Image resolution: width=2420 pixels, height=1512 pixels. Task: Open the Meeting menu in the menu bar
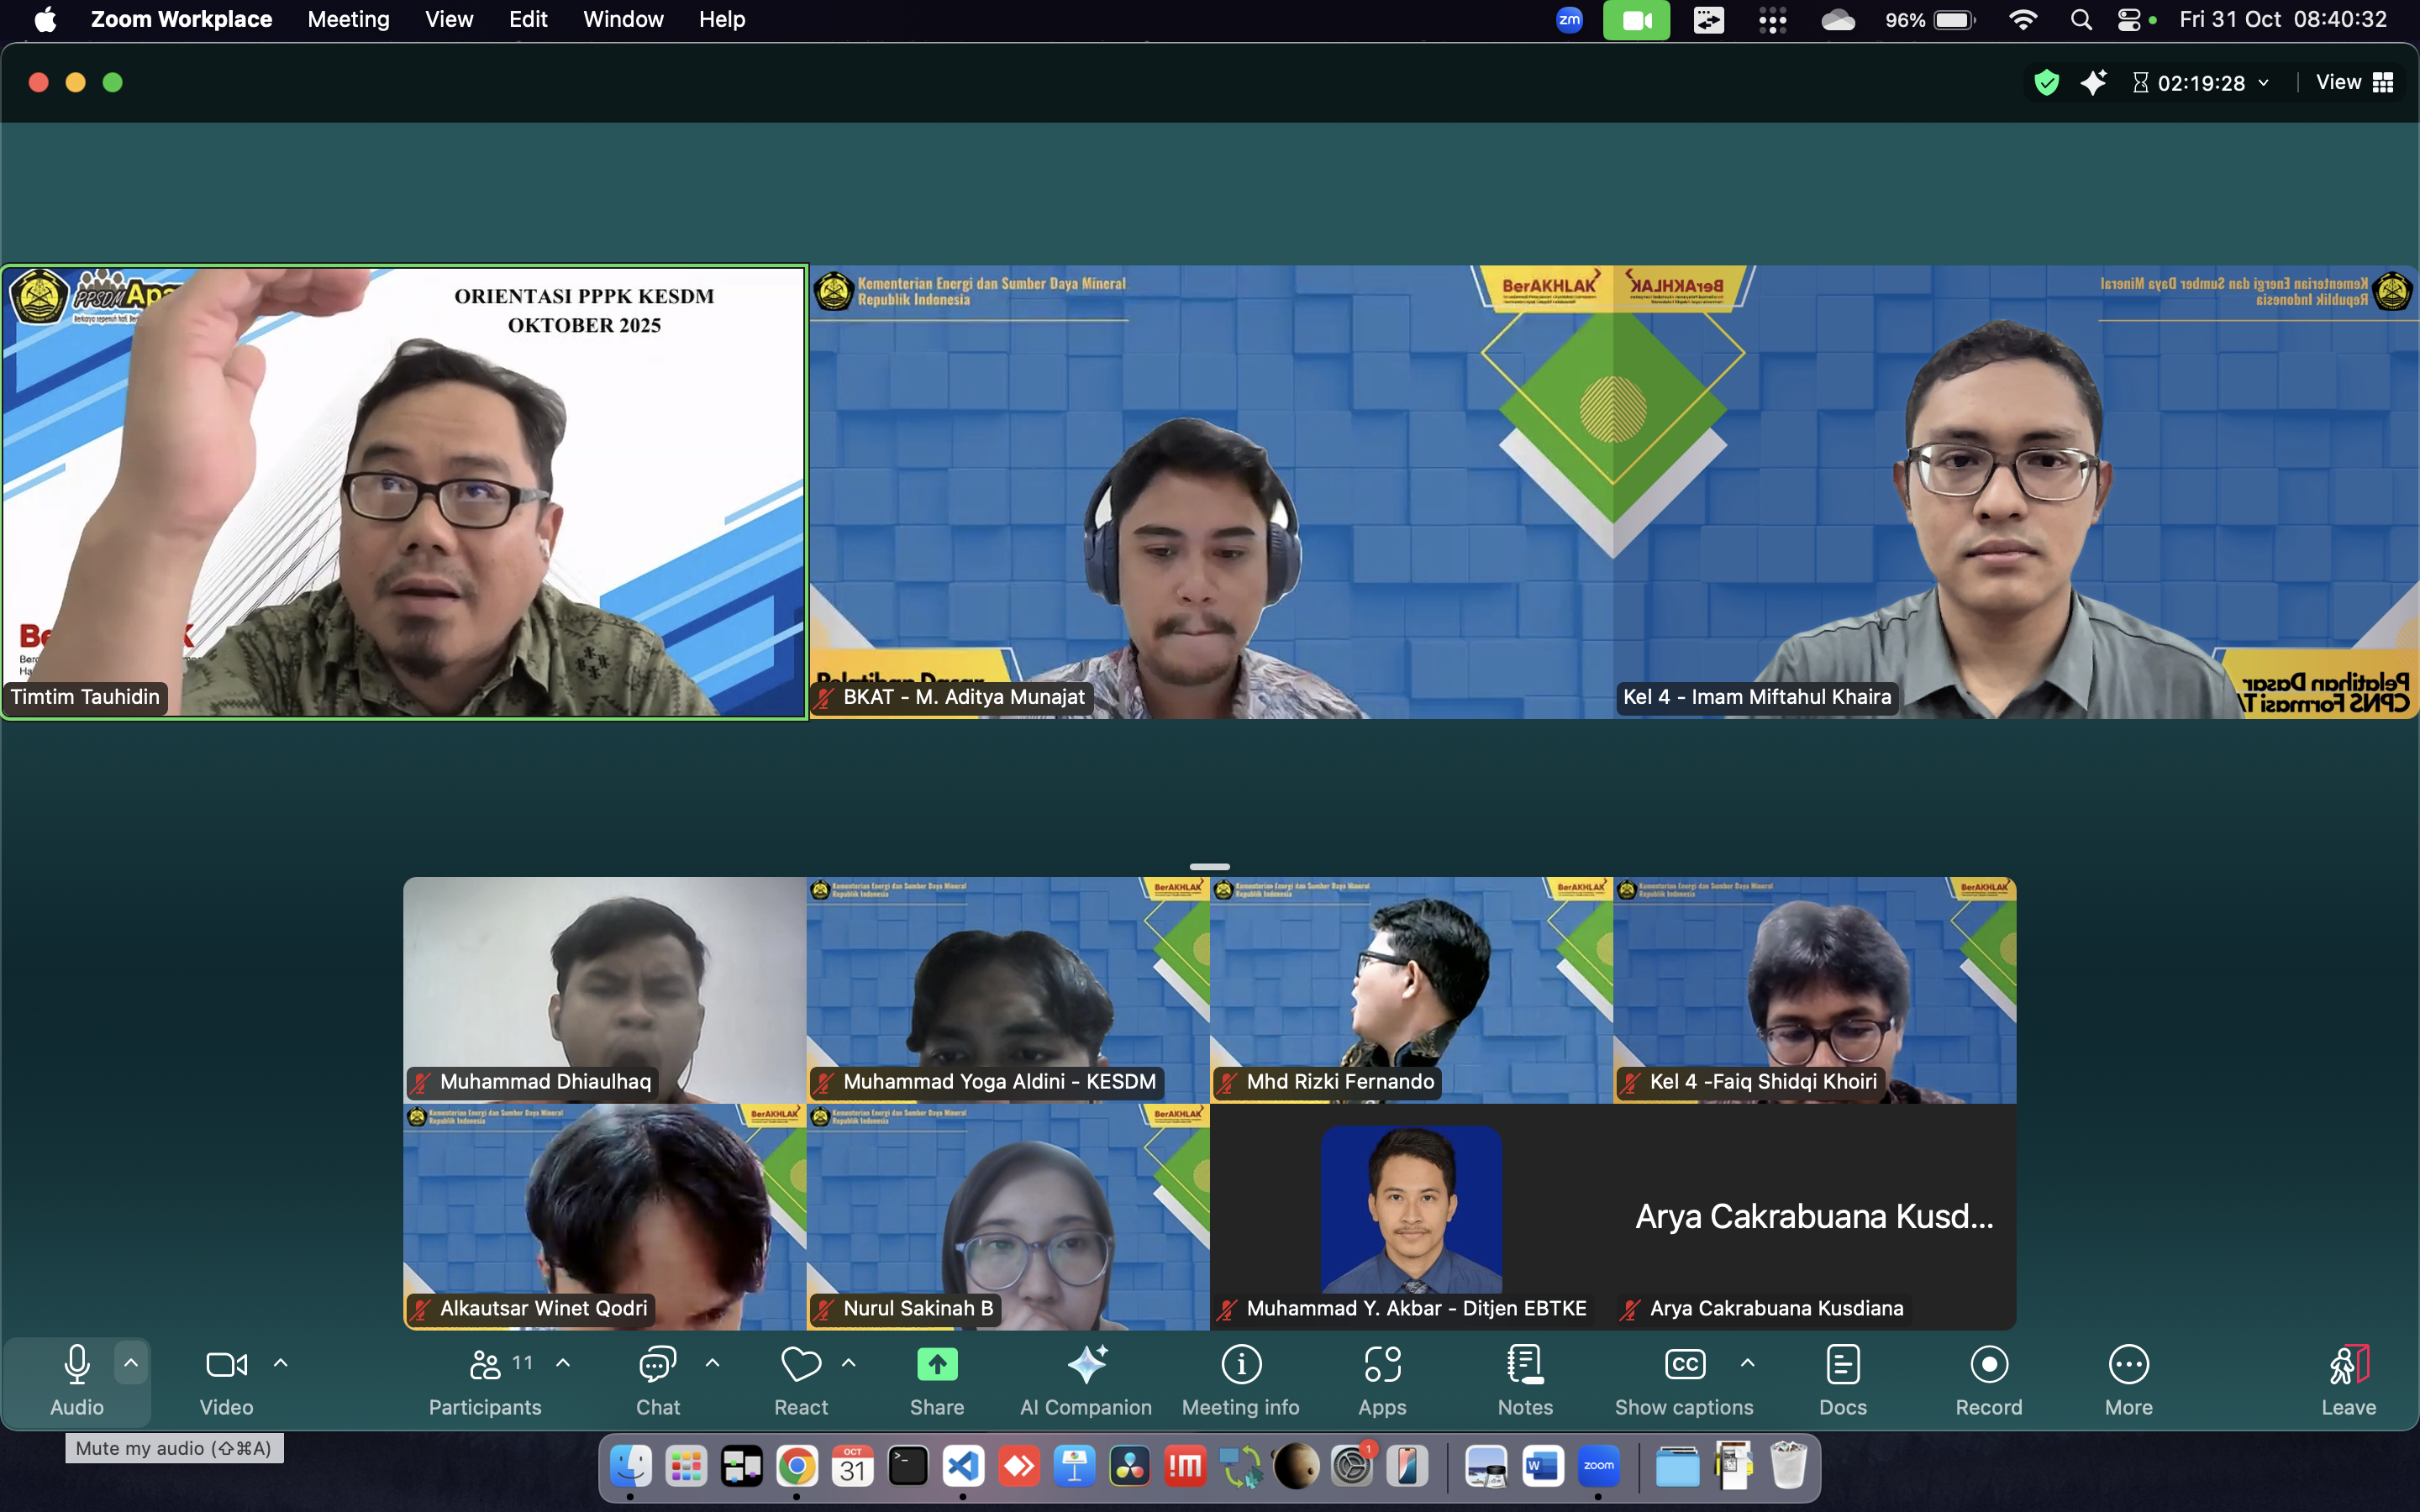click(x=348, y=19)
